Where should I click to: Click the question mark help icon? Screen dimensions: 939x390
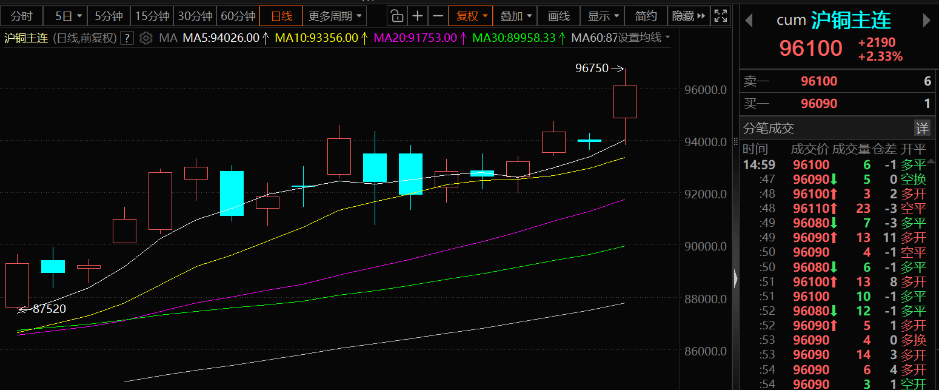pyautogui.click(x=127, y=38)
